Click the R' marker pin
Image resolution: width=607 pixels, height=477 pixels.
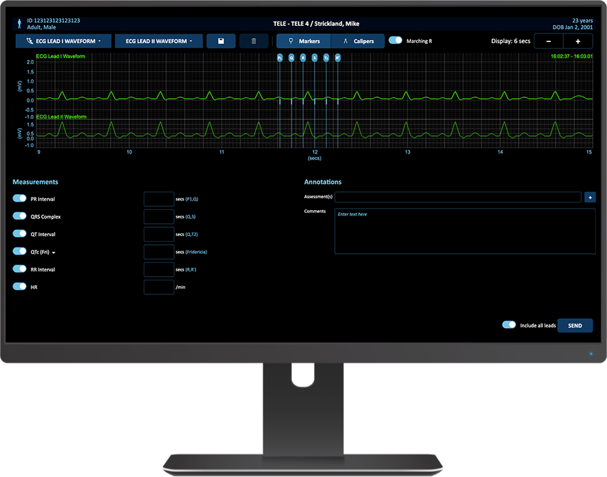coord(337,57)
